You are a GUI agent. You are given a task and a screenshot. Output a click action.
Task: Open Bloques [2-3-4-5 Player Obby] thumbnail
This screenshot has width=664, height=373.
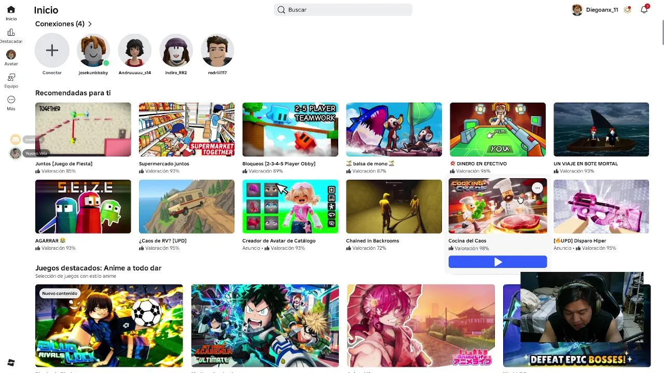tap(290, 130)
